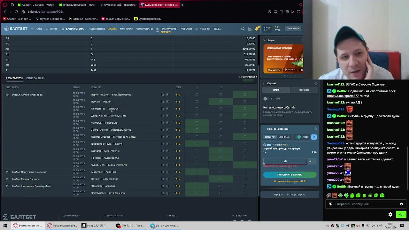Viewport: 409px width, 230px height.
Task: Check outcome 1 for ФК Данди — Абердин
Action: pyautogui.click(x=197, y=186)
